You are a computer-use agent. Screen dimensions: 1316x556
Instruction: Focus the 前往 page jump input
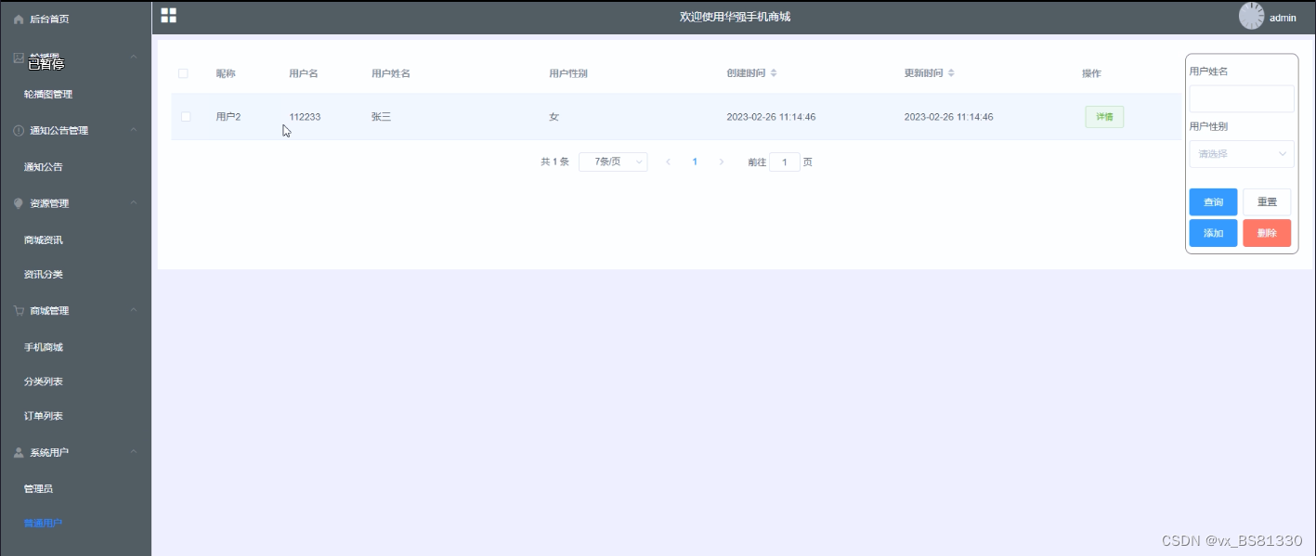coord(785,162)
